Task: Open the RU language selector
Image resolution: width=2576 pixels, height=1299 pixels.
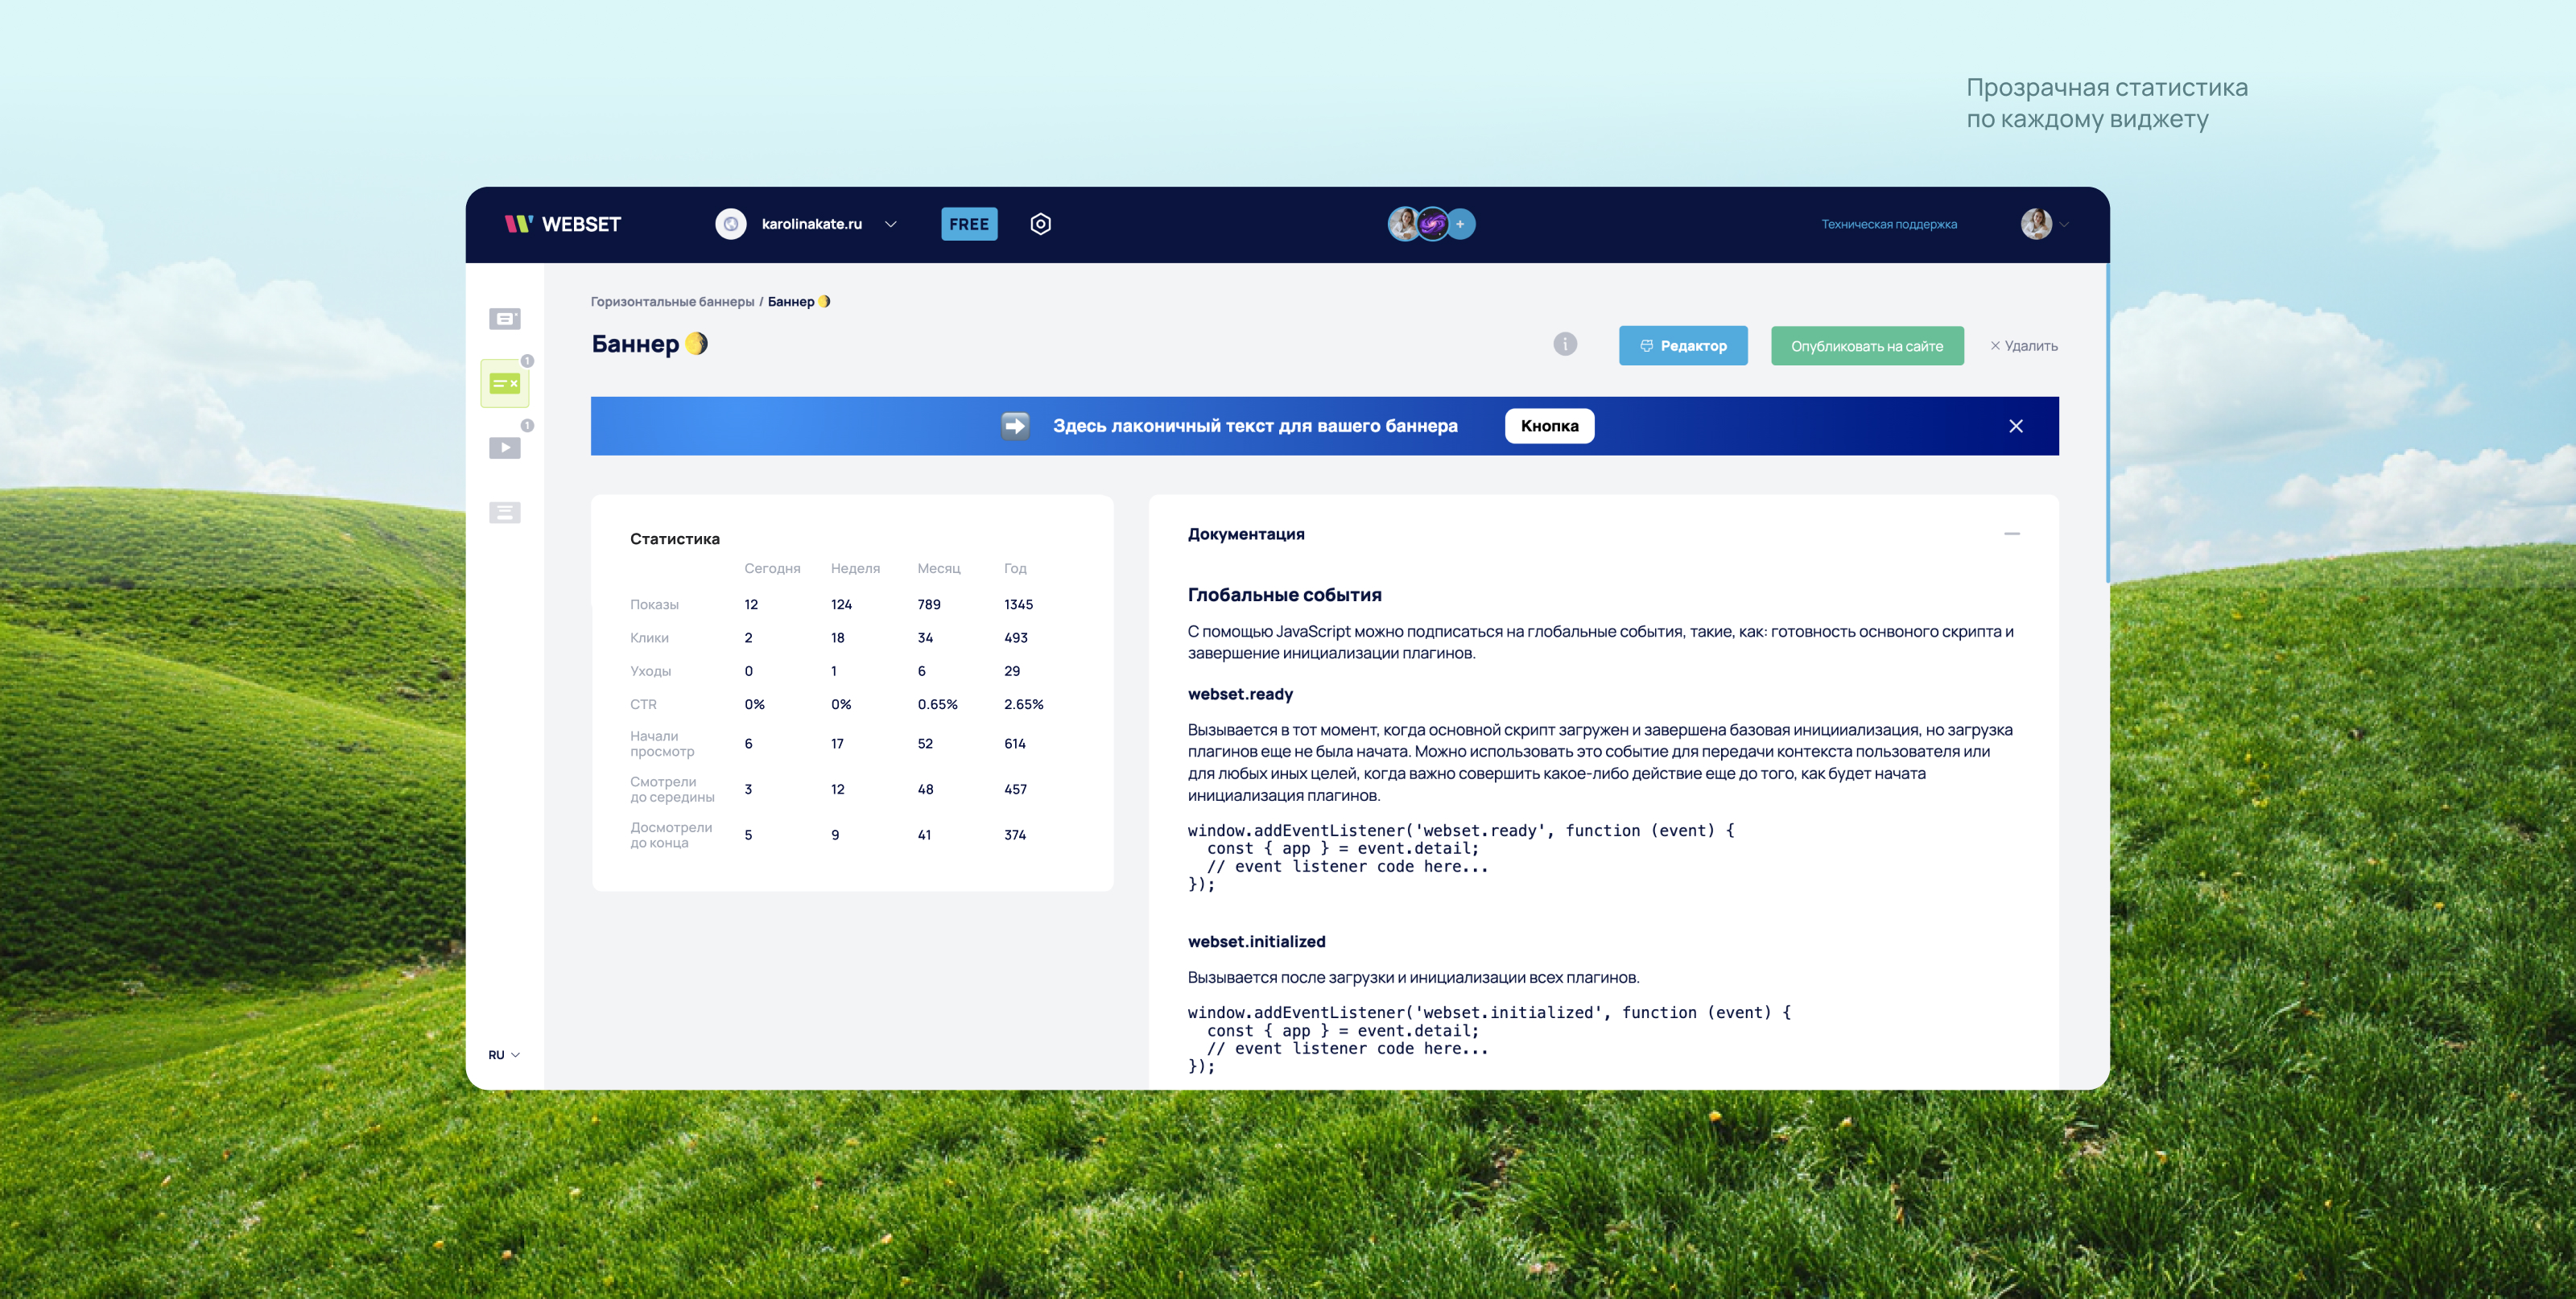Action: (504, 1055)
